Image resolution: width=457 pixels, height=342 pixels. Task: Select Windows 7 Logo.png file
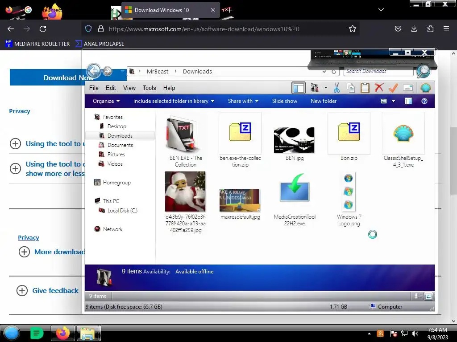(x=349, y=199)
